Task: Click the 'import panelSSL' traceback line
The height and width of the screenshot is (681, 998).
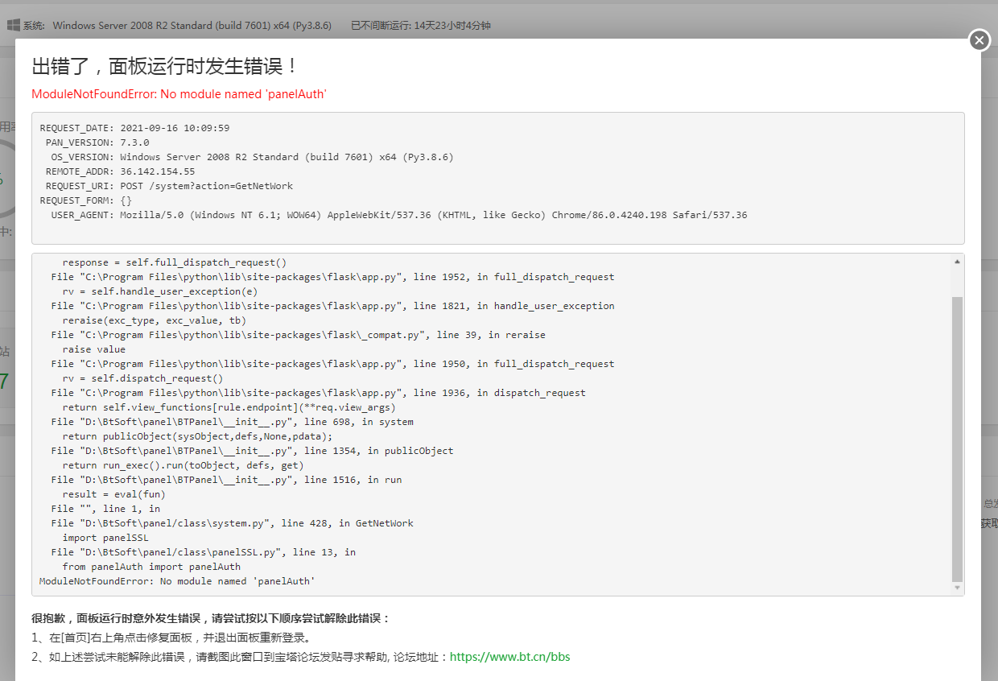Action: [105, 538]
